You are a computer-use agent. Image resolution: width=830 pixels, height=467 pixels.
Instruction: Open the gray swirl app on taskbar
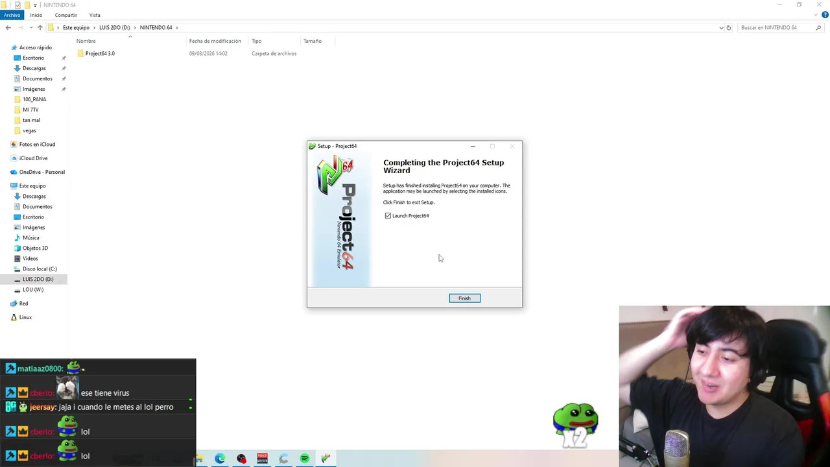point(283,459)
